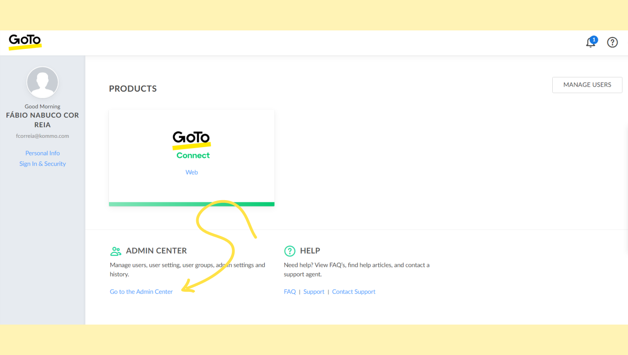Open the Support link
Viewport: 628px width, 355px height.
(314, 292)
